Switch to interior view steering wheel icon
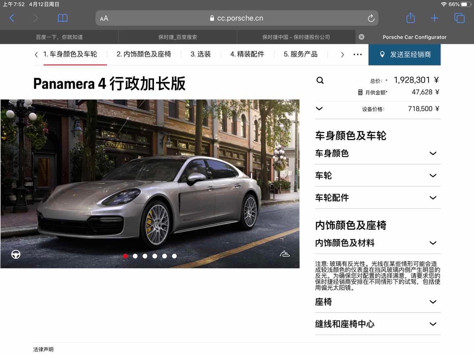The width and height of the screenshot is (474, 356). (16, 254)
